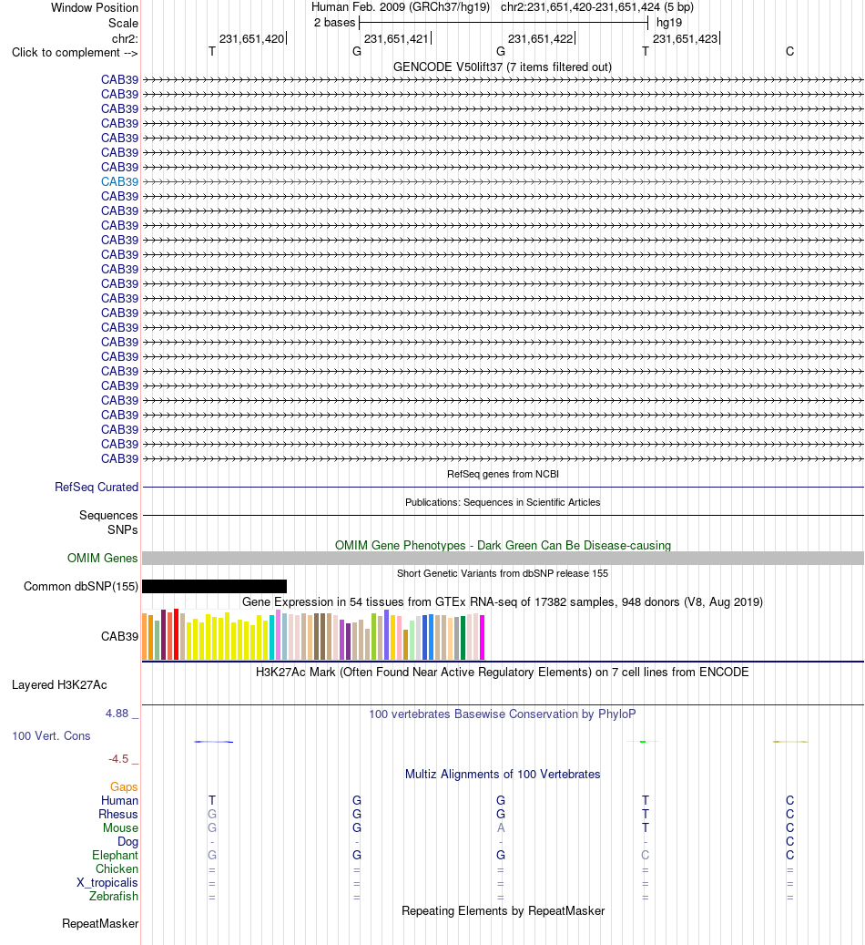Viewport: 865px width, 945px height.
Task: Click the 'RepeatMasker' track label
Action: [x=100, y=924]
